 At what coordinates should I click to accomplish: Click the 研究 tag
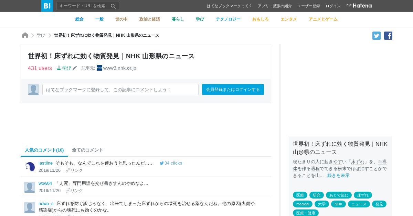point(317,195)
